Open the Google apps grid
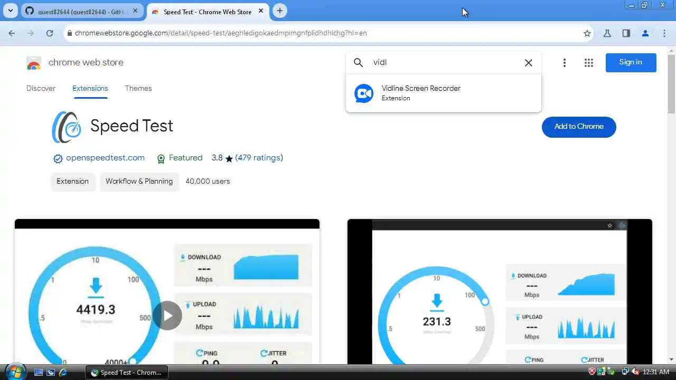Viewport: 676px width, 380px height. (589, 63)
